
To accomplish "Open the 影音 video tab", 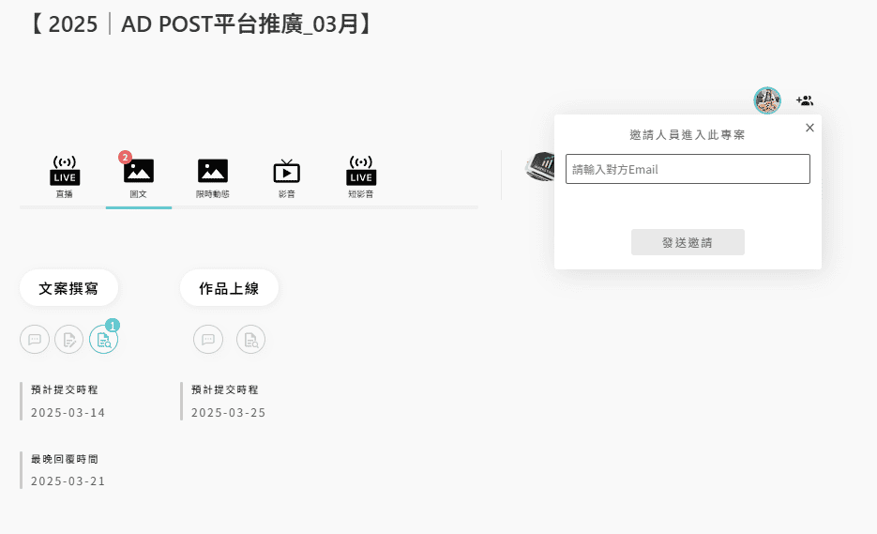I will [287, 176].
